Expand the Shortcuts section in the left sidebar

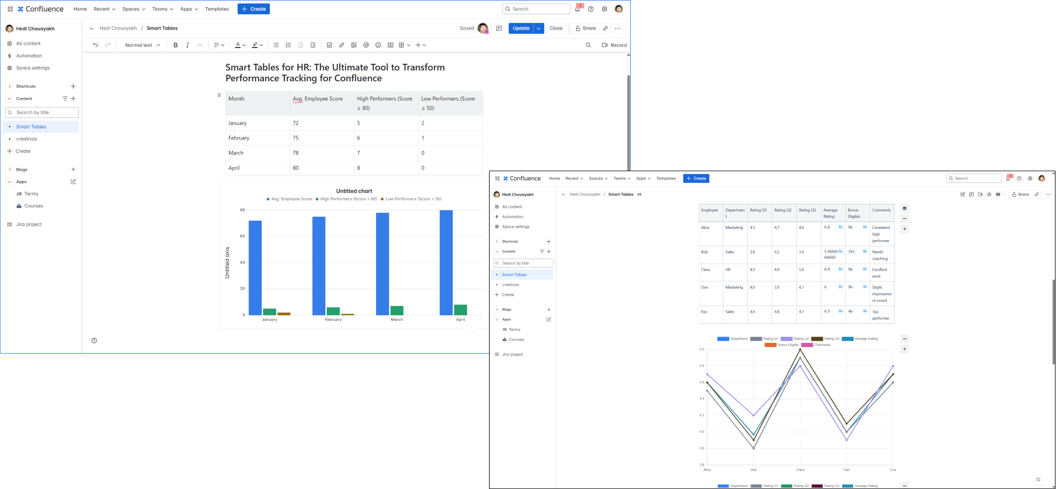[x=10, y=86]
